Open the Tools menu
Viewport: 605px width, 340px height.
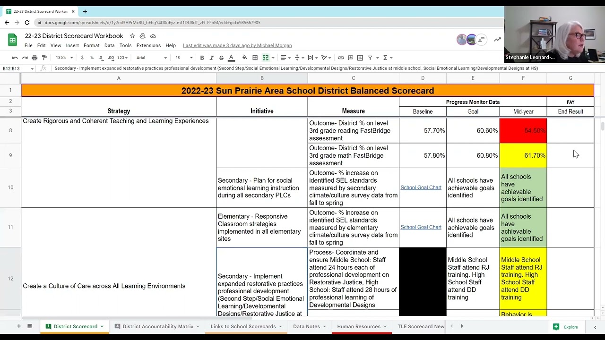[x=125, y=45]
